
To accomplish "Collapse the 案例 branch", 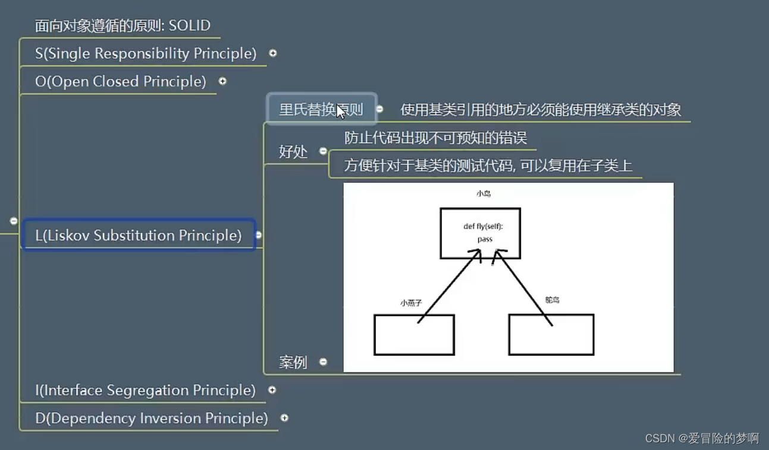I will [x=323, y=362].
